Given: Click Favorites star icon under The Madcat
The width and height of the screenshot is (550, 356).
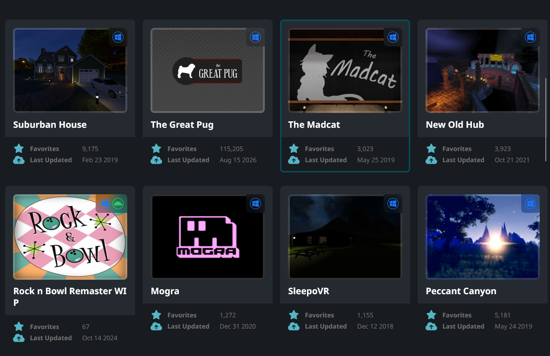Looking at the screenshot, I should (x=294, y=149).
